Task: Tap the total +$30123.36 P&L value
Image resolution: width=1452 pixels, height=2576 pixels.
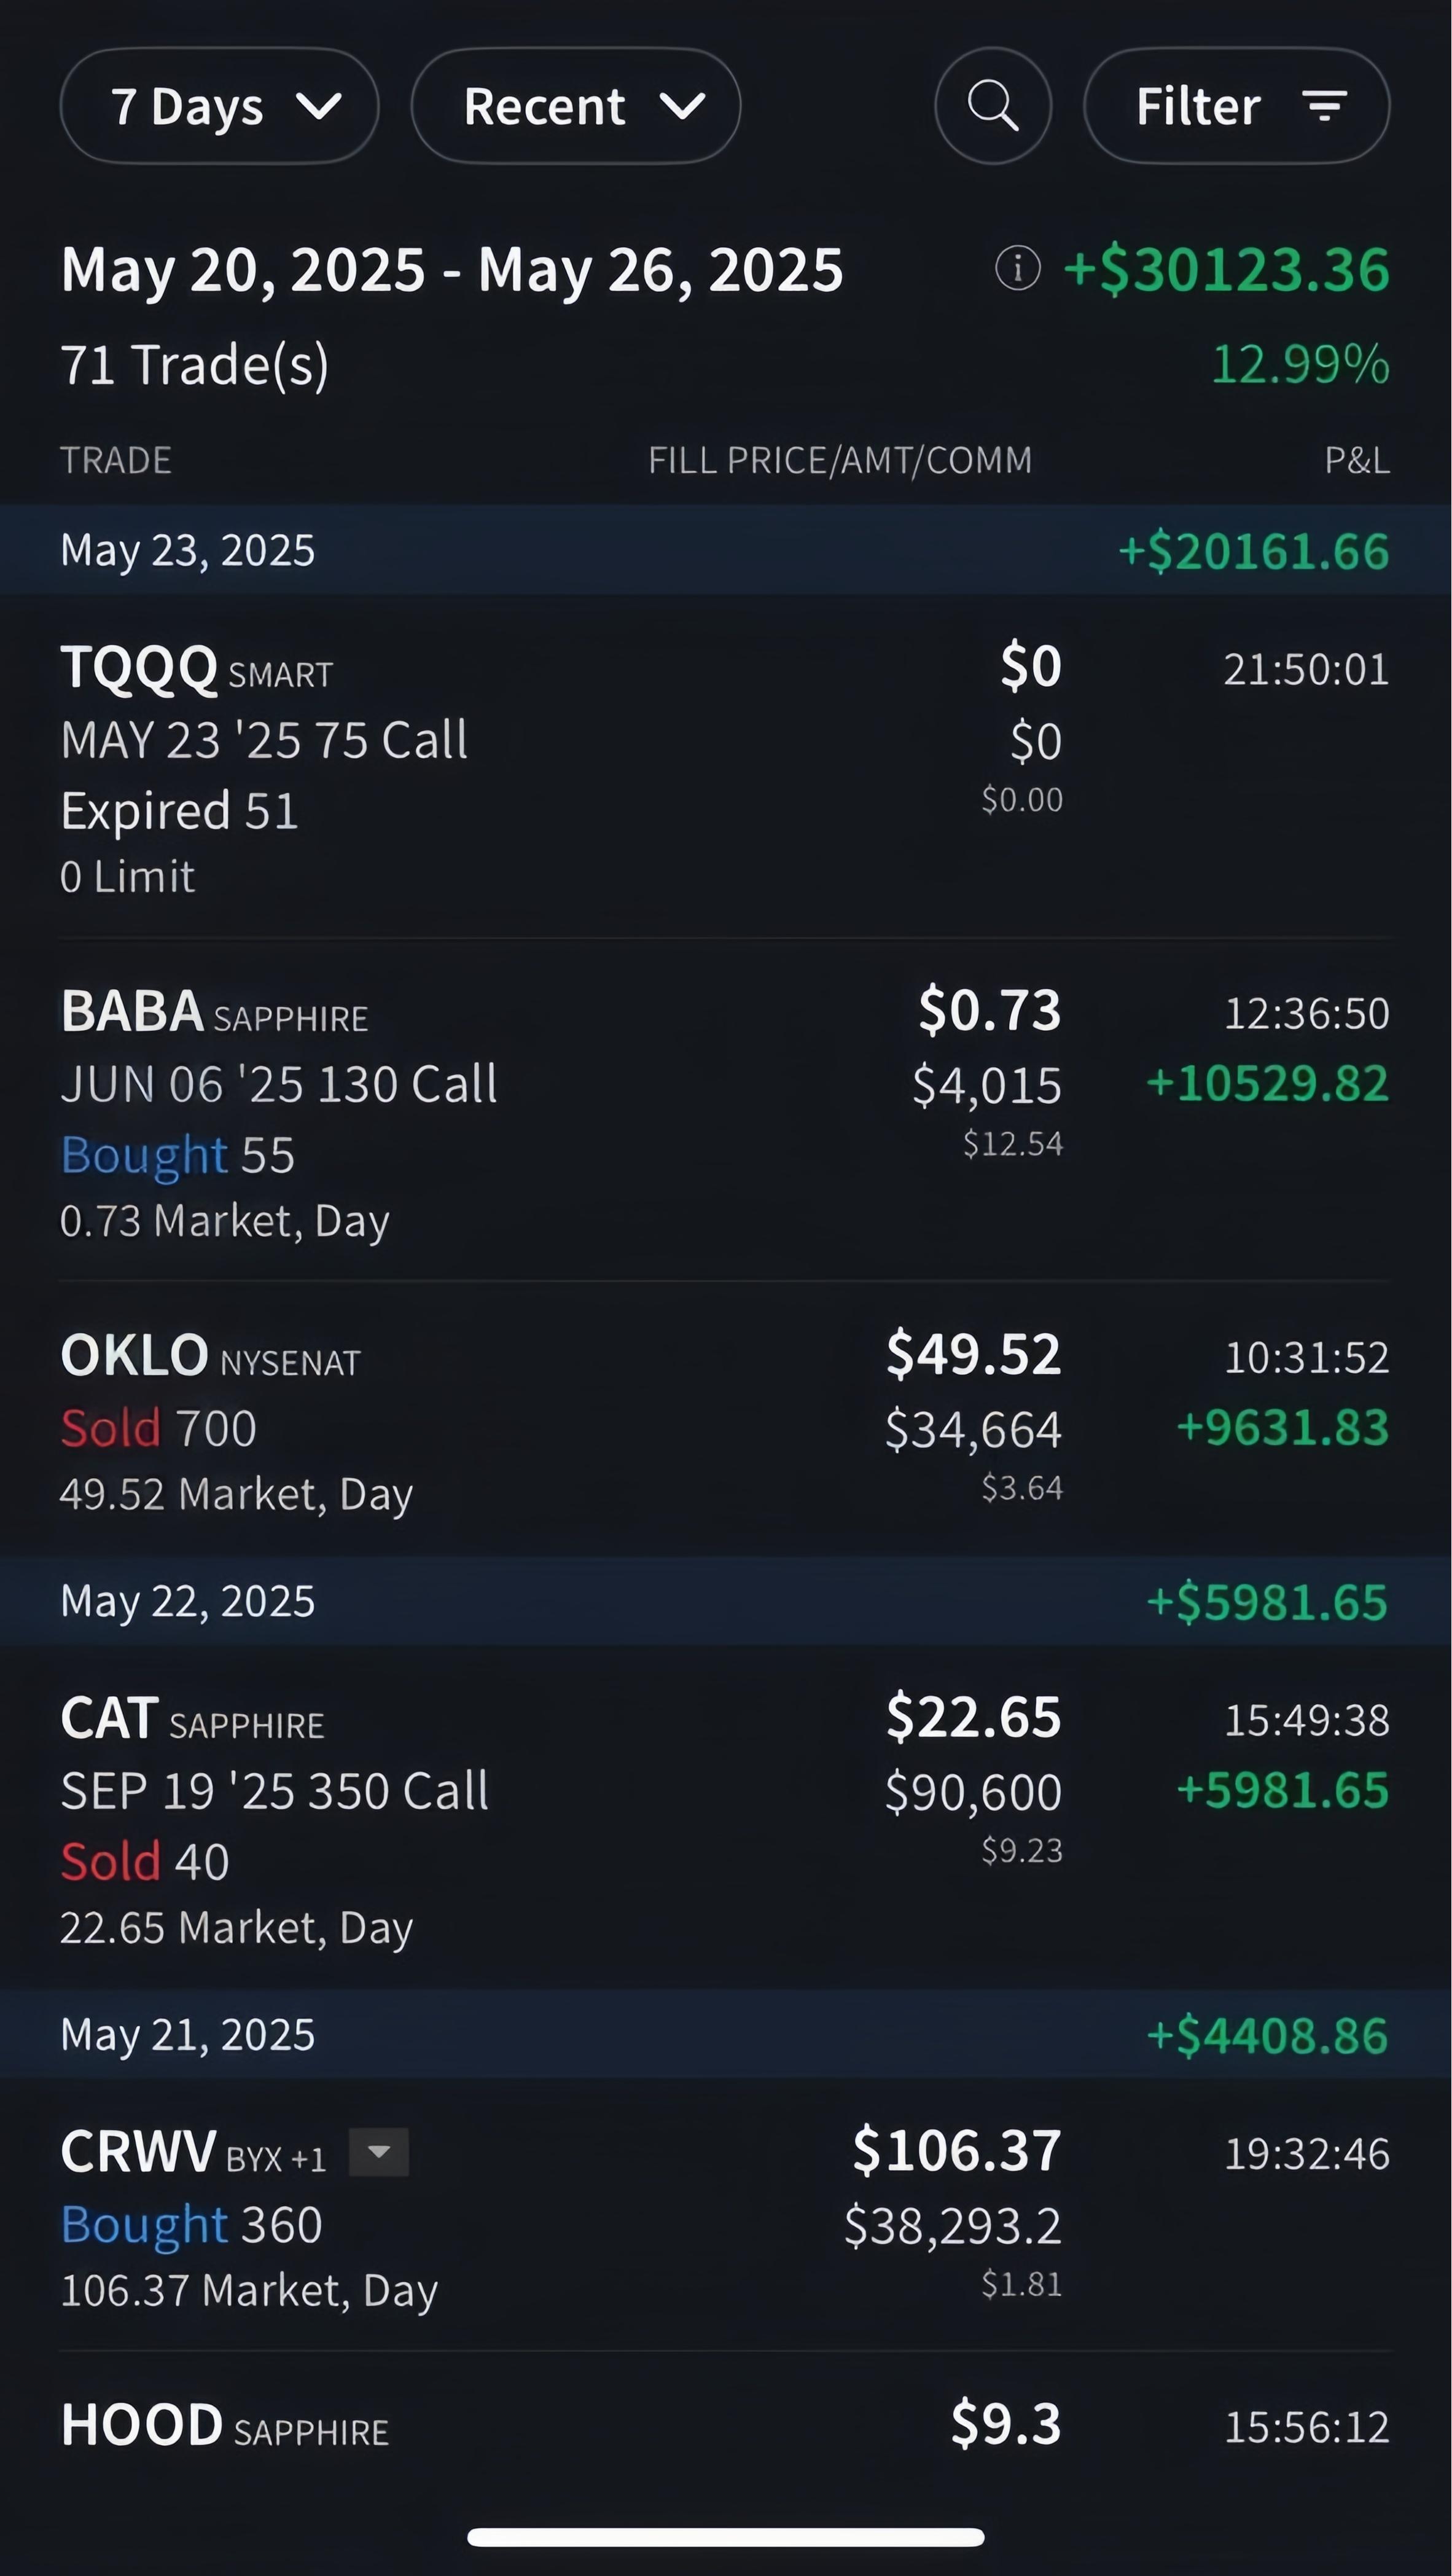Action: pos(1226,270)
